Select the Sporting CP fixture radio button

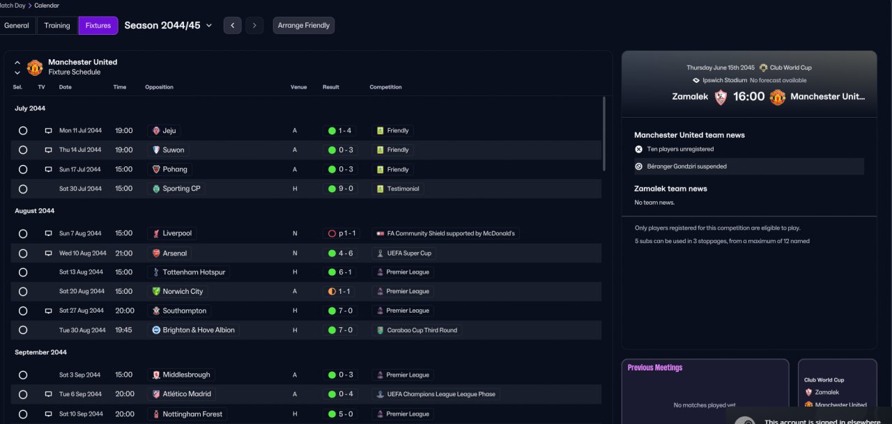[23, 189]
